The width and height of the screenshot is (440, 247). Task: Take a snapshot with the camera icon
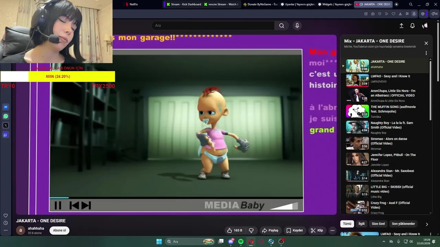pyautogui.click(x=373, y=14)
